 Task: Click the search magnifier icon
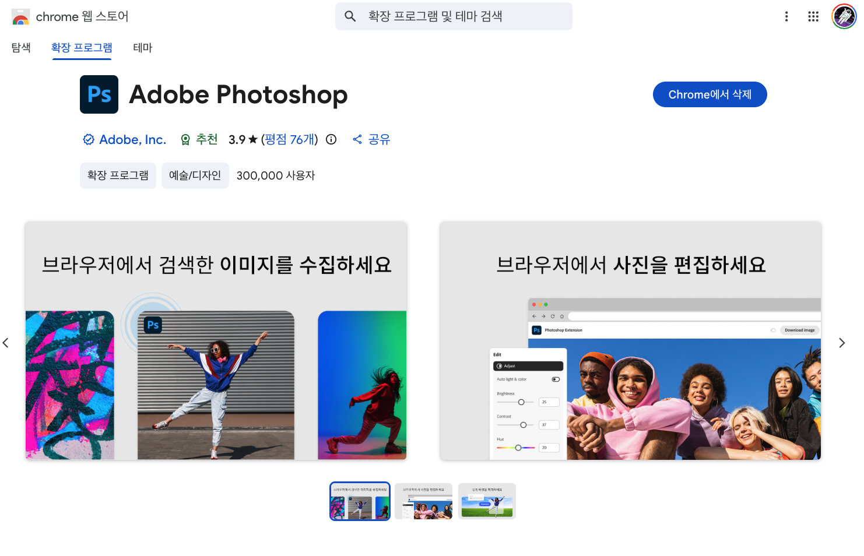coord(350,16)
